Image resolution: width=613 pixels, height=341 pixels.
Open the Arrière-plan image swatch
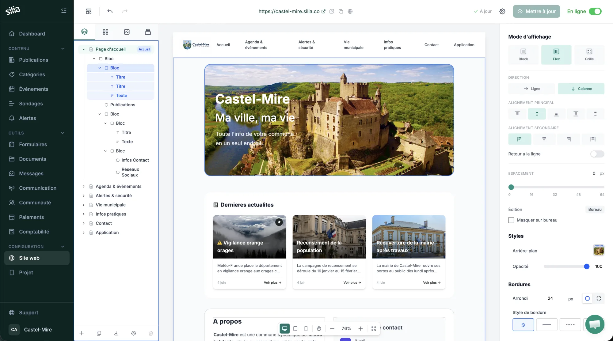599,250
